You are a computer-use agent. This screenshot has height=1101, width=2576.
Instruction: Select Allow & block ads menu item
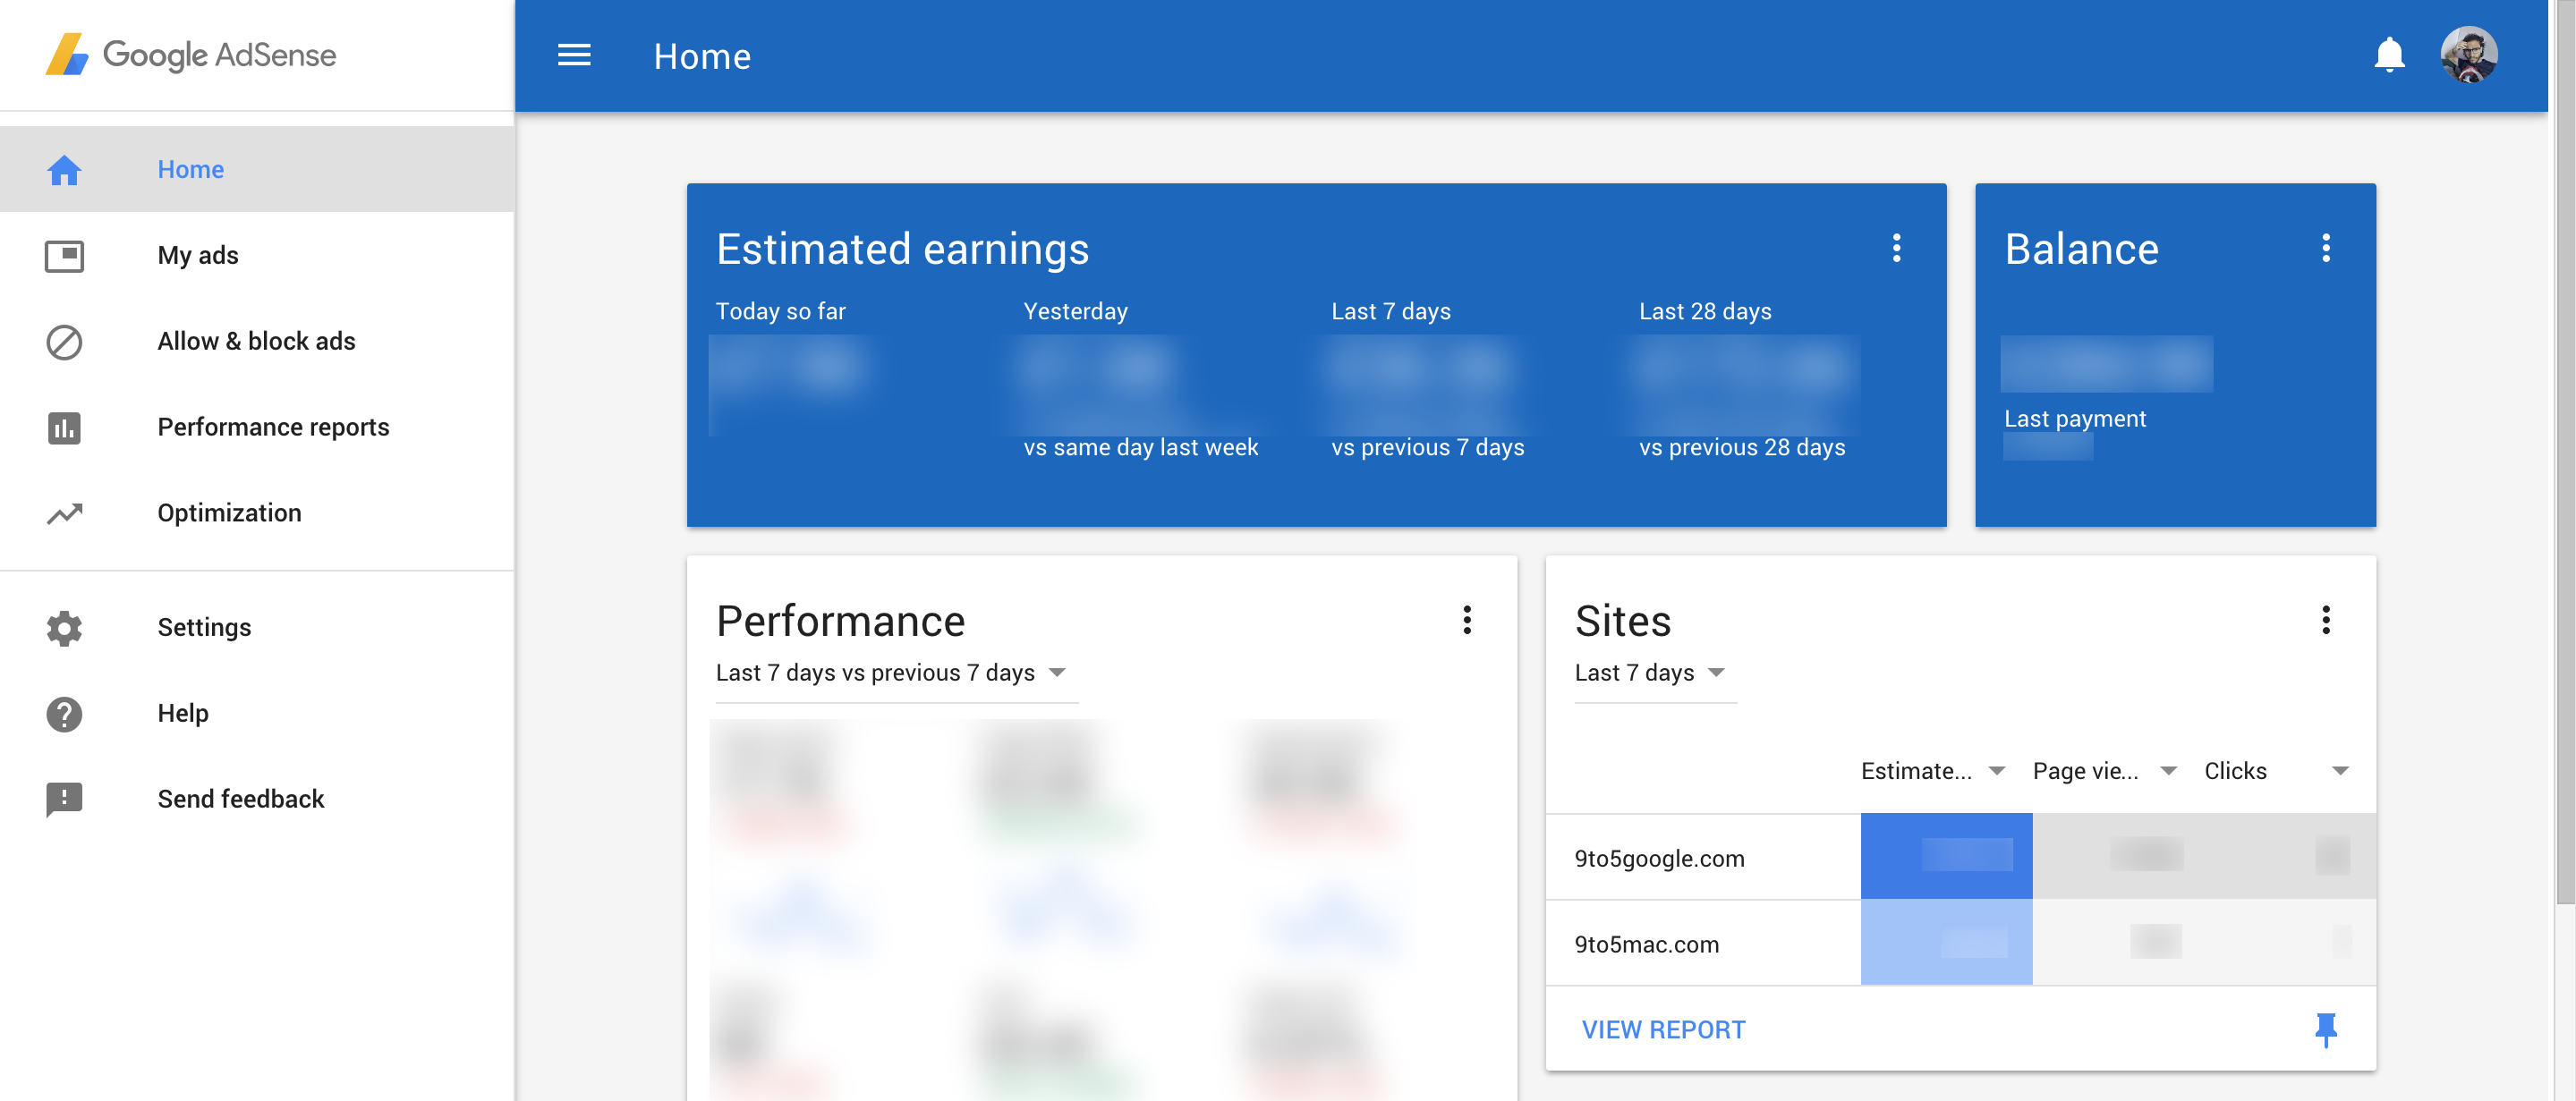[256, 341]
